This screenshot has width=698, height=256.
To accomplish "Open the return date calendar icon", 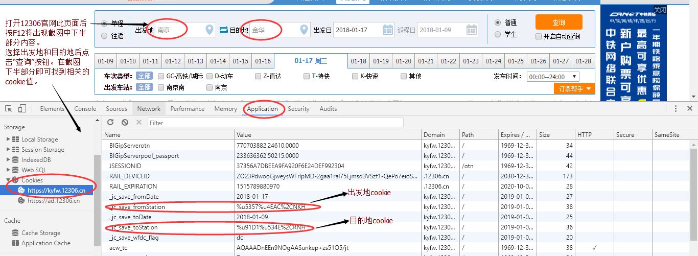I will (x=472, y=30).
